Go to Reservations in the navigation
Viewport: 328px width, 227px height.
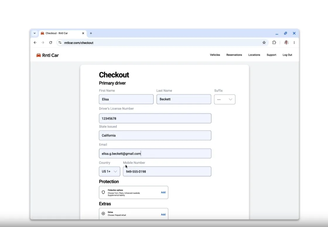(x=234, y=55)
